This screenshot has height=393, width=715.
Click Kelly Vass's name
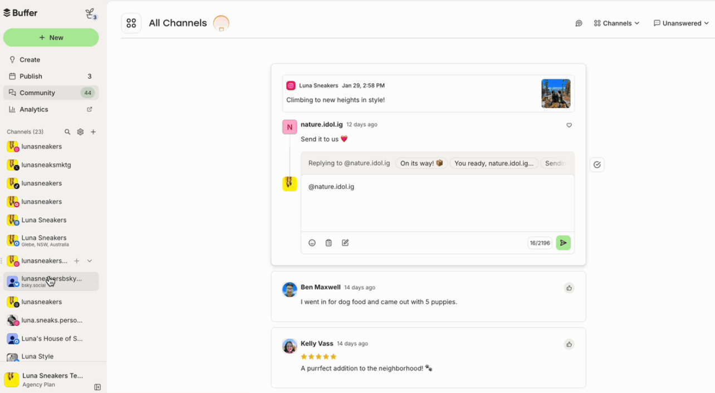point(317,343)
